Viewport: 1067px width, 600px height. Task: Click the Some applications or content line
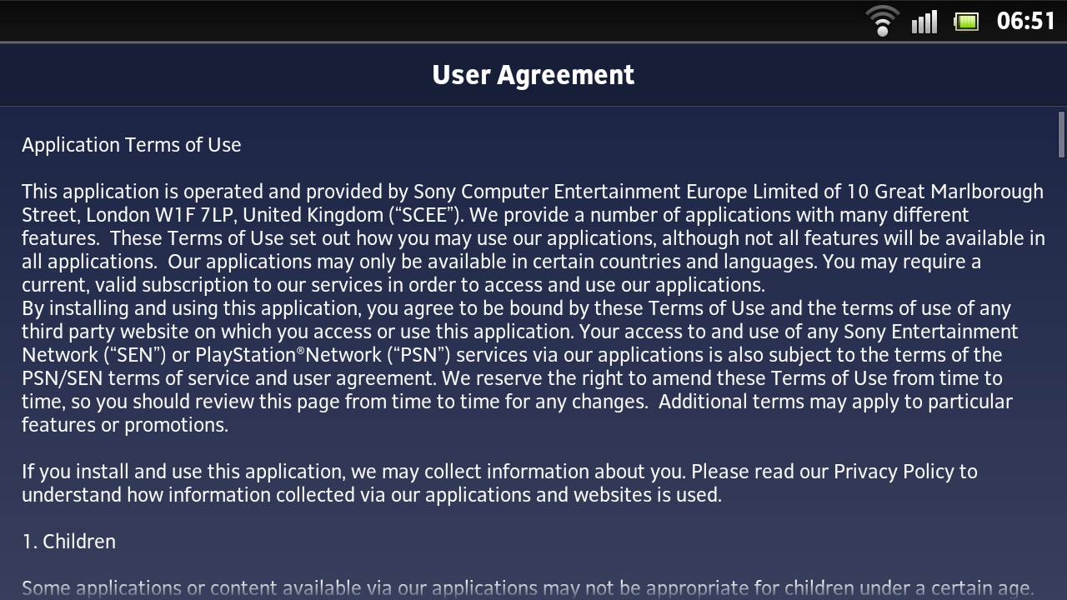tap(528, 588)
